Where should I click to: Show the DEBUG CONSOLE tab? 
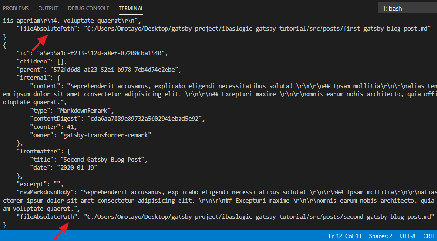[x=89, y=8]
